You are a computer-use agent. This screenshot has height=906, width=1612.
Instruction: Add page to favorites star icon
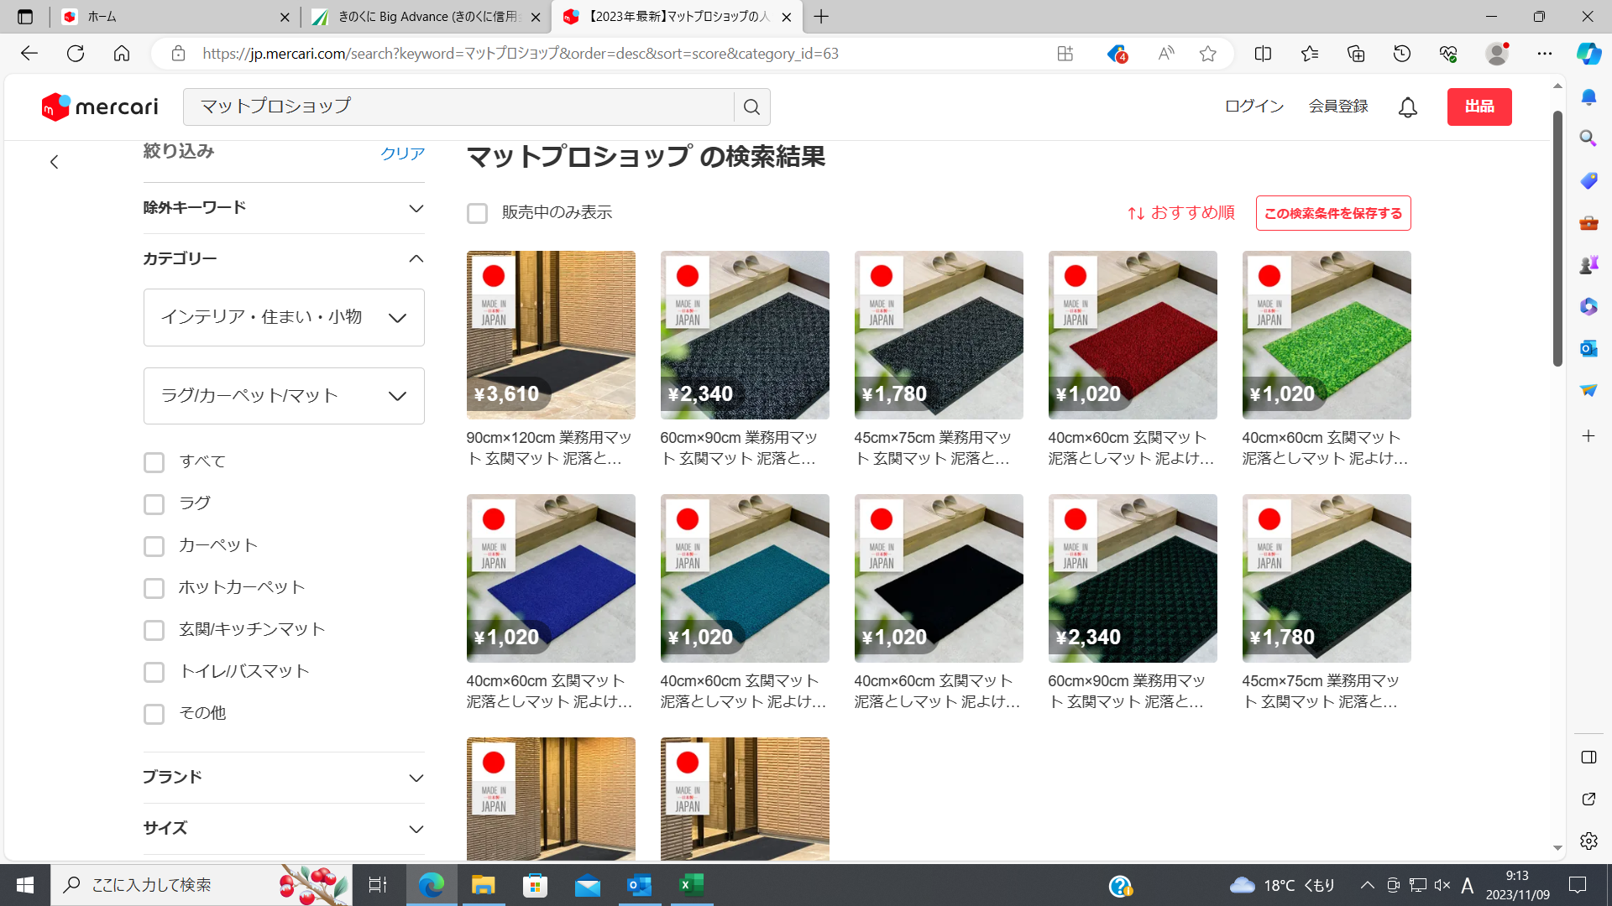click(1208, 54)
